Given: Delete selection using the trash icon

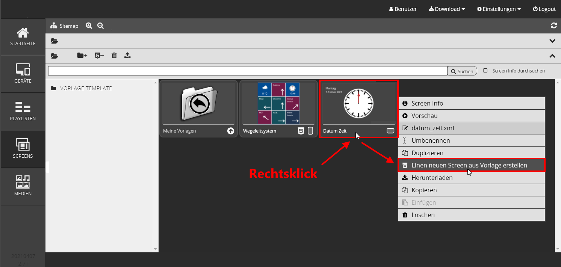Looking at the screenshot, I should (x=114, y=55).
